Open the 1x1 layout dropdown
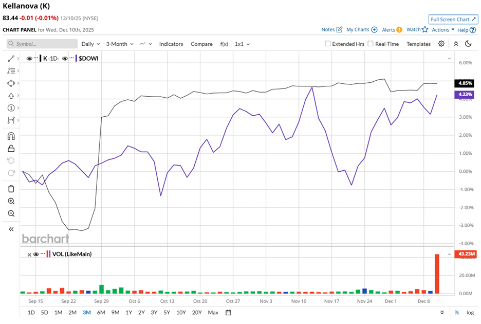This screenshot has width=481, height=324. pyautogui.click(x=242, y=44)
